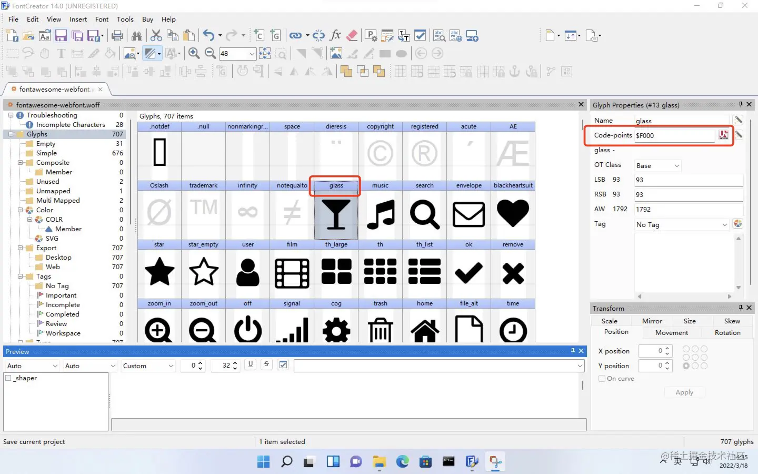Screen dimensions: 758x474
Task: Click the tag color wheel icon
Action: [738, 224]
